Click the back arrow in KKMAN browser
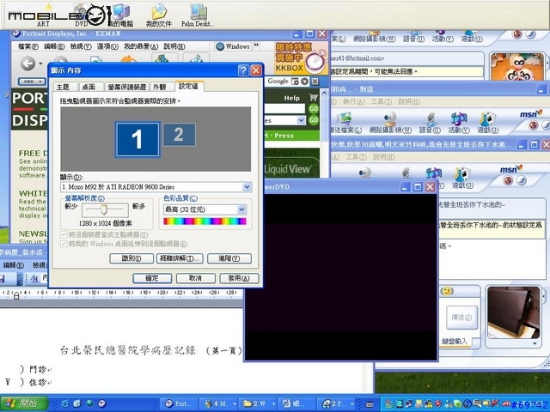The image size is (550, 412). coord(27,64)
